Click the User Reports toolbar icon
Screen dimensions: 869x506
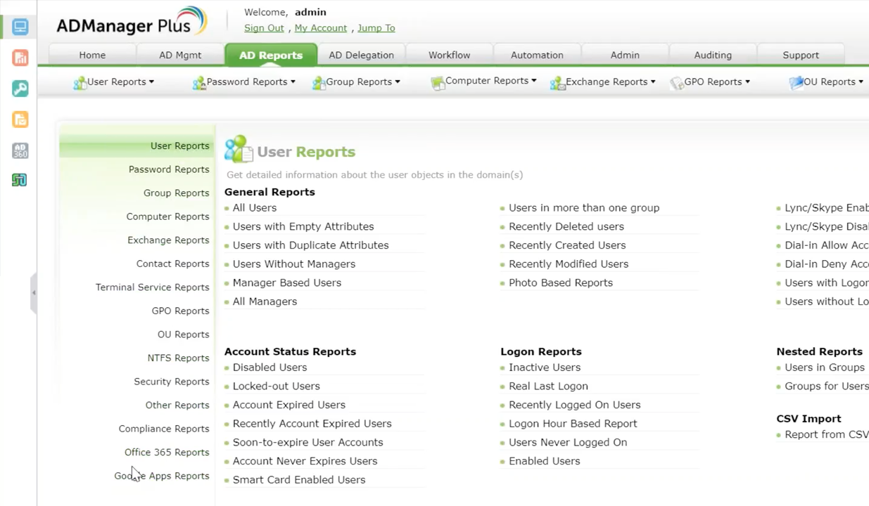(80, 83)
